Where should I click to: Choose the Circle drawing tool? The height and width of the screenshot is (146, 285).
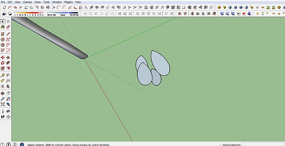point(3,39)
